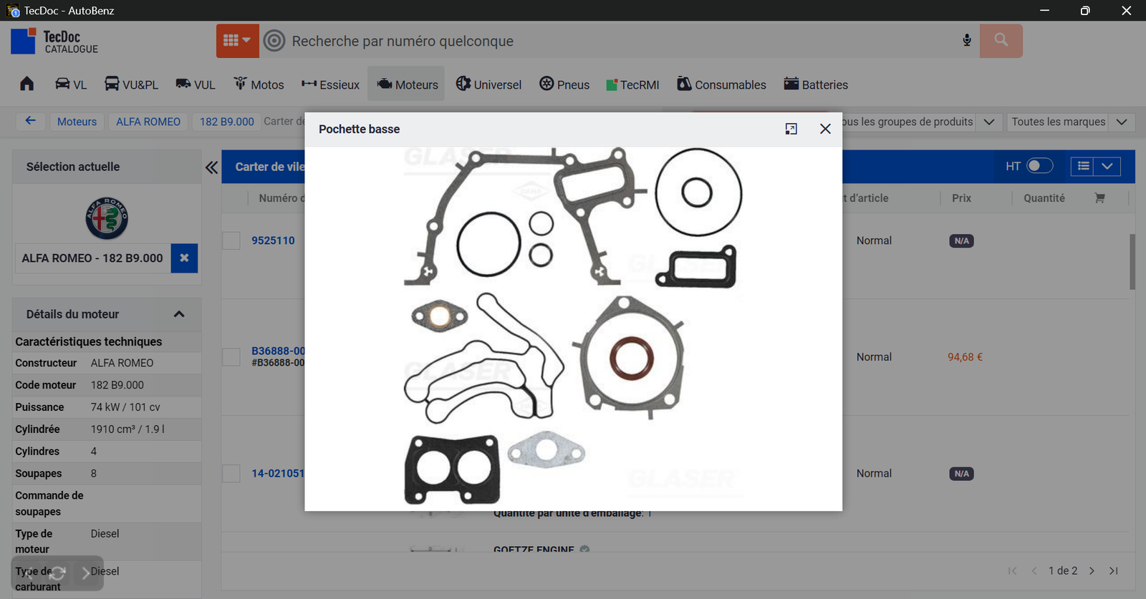
Task: Click the refresh overlay icon bottom left
Action: (x=57, y=573)
